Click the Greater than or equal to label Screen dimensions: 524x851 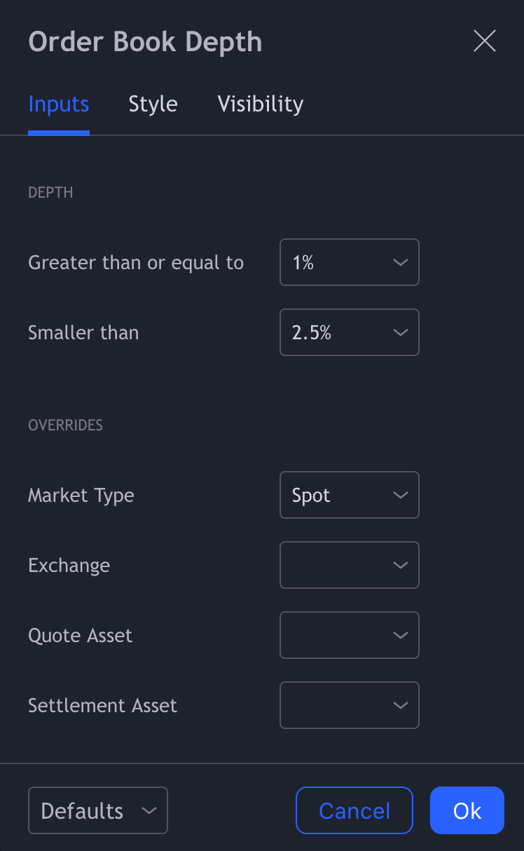136,263
